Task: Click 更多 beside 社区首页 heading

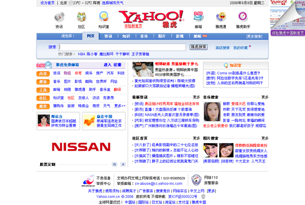Action: [x=196, y=138]
